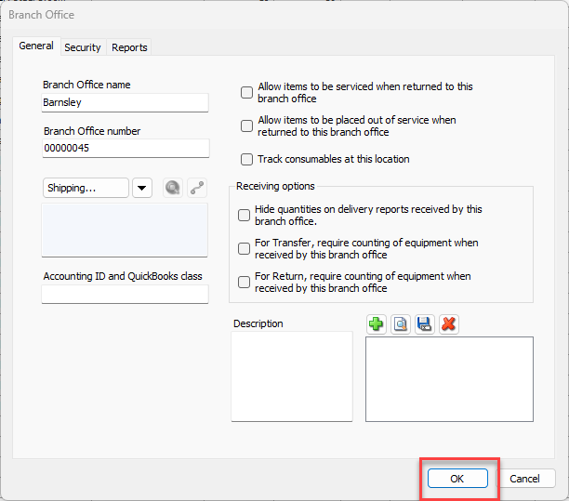The image size is (569, 501).
Task: Click the green plus add icon
Action: (376, 323)
